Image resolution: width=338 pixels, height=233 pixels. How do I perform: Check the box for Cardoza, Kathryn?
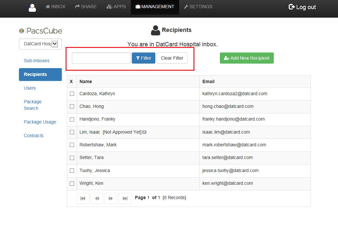click(x=72, y=94)
